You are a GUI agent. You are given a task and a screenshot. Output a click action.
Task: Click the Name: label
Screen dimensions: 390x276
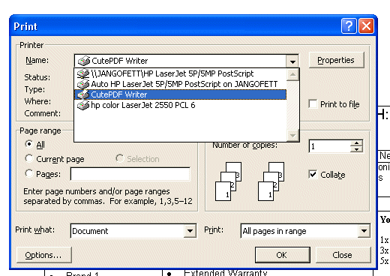click(37, 60)
